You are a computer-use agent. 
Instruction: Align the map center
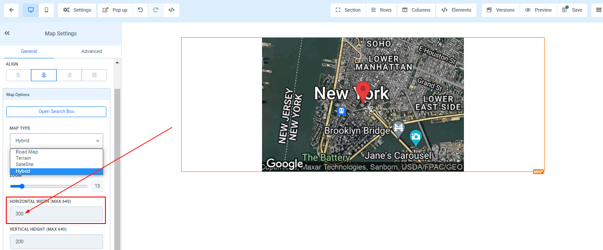[44, 75]
